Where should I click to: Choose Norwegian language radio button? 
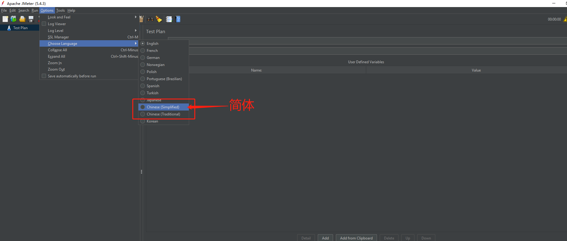click(x=142, y=64)
